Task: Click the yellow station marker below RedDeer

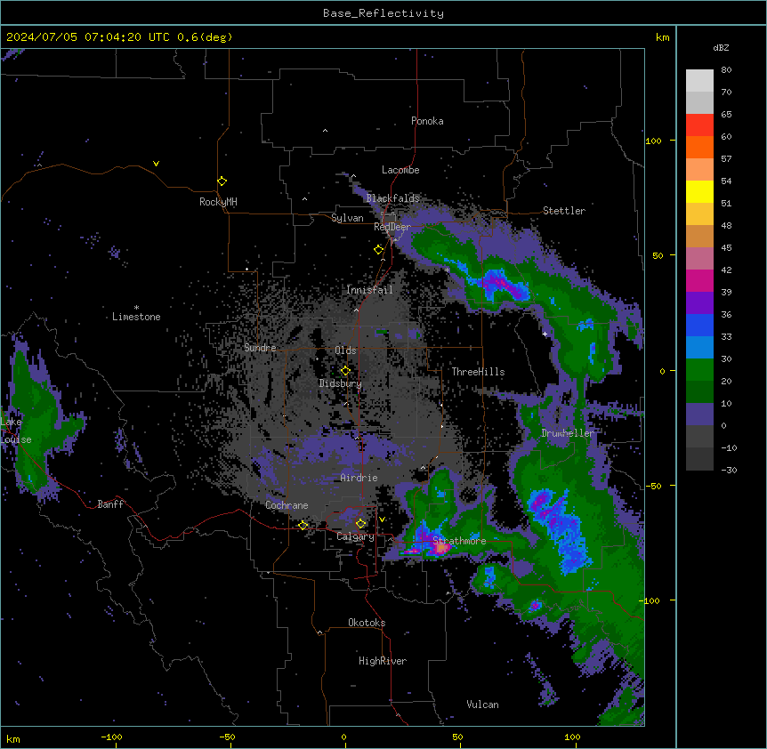Action: 378,250
